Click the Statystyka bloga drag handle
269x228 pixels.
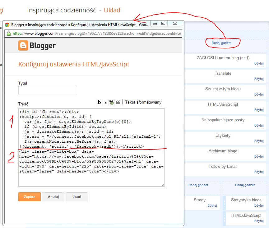pyautogui.click(x=224, y=203)
